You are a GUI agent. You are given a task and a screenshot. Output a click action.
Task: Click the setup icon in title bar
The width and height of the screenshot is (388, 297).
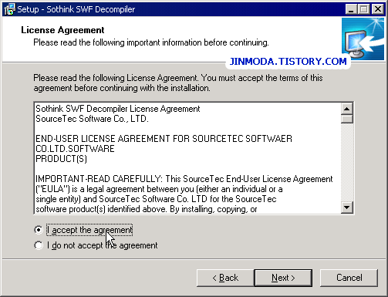click(x=10, y=9)
